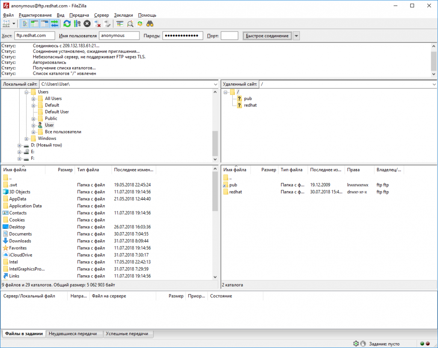Click the process queue toolbar icon
Viewport: 438px width, 348px height.
pos(77,24)
